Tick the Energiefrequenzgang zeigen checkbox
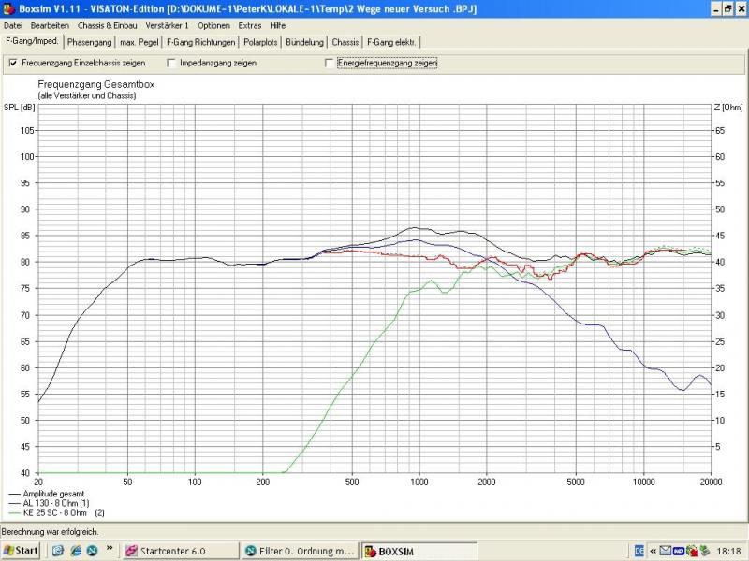Screen dimensions: 749x561 [x=329, y=64]
